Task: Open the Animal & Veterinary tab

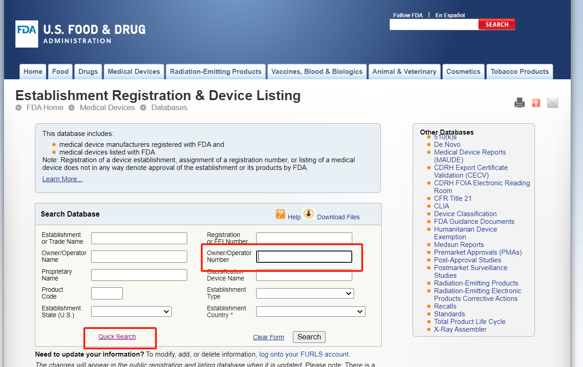Action: (404, 72)
